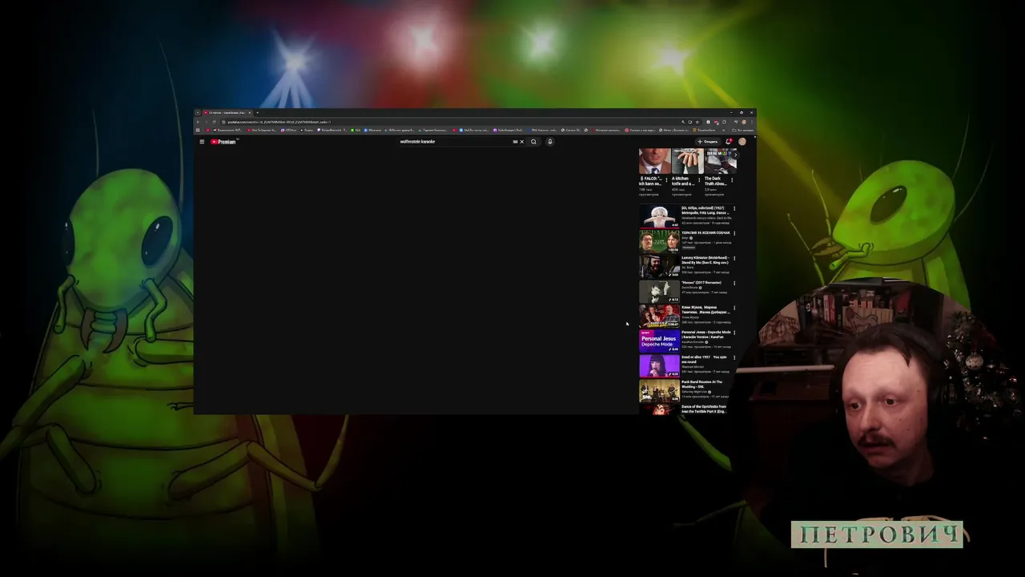Viewport: 1025px width, 577px height.
Task: Click the Metropolis dancer video thumbnail
Action: (659, 216)
